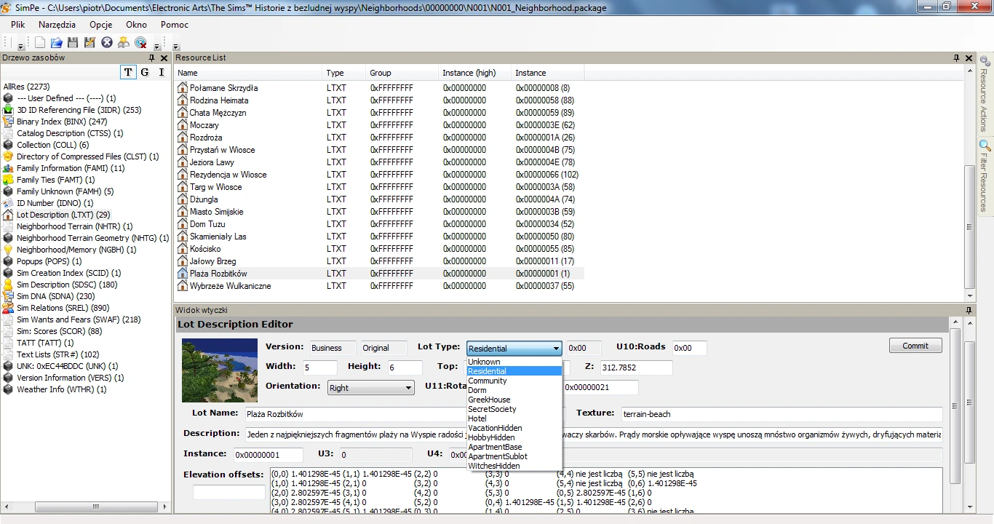This screenshot has width=994, height=524.
Task: Click the house icon beside Dżungla
Action: pos(183,199)
